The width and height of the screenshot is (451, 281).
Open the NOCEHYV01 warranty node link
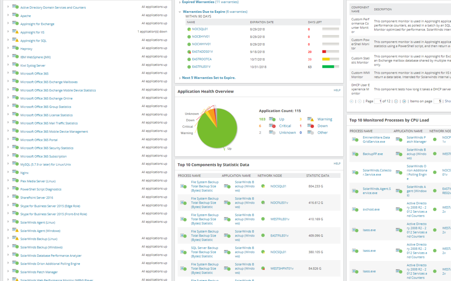201,37
